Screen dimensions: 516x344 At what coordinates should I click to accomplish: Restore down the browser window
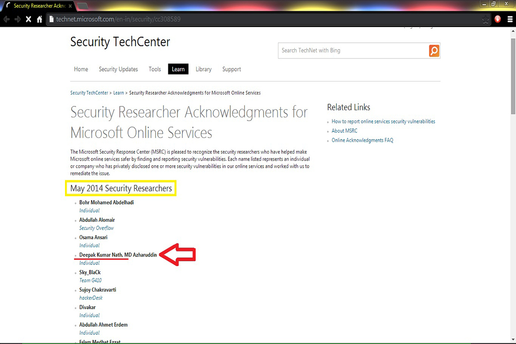[x=493, y=4]
